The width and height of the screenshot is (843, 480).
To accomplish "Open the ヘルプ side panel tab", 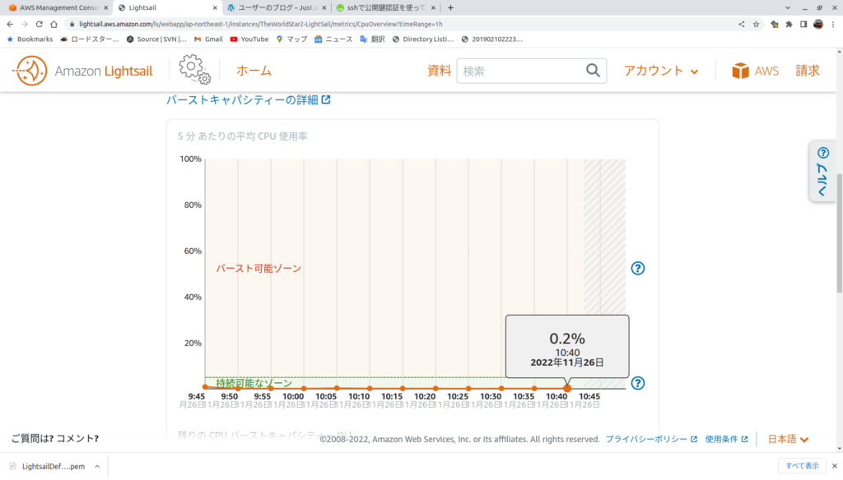I will coord(822,171).
